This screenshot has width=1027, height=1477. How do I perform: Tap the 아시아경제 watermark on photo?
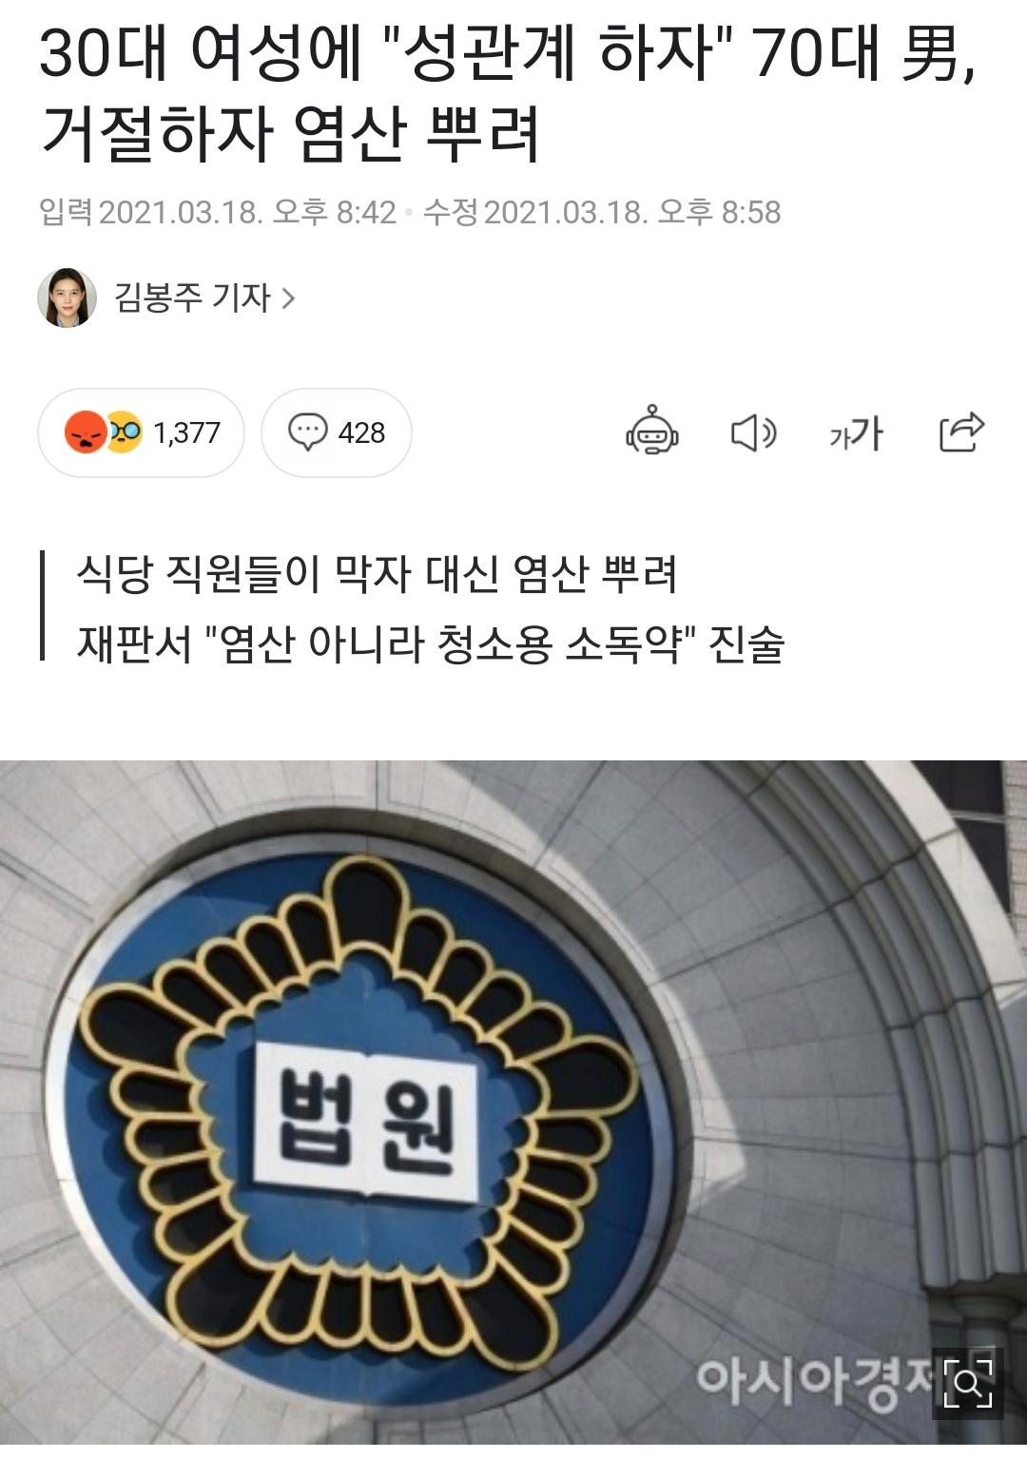coord(813,1380)
